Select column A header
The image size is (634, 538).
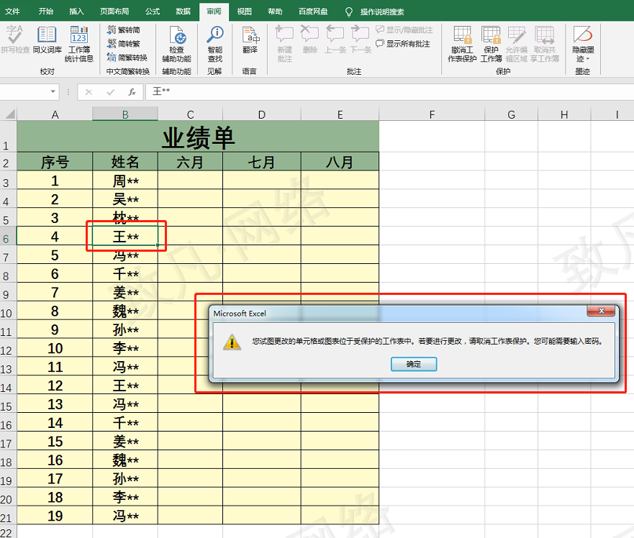tap(55, 114)
